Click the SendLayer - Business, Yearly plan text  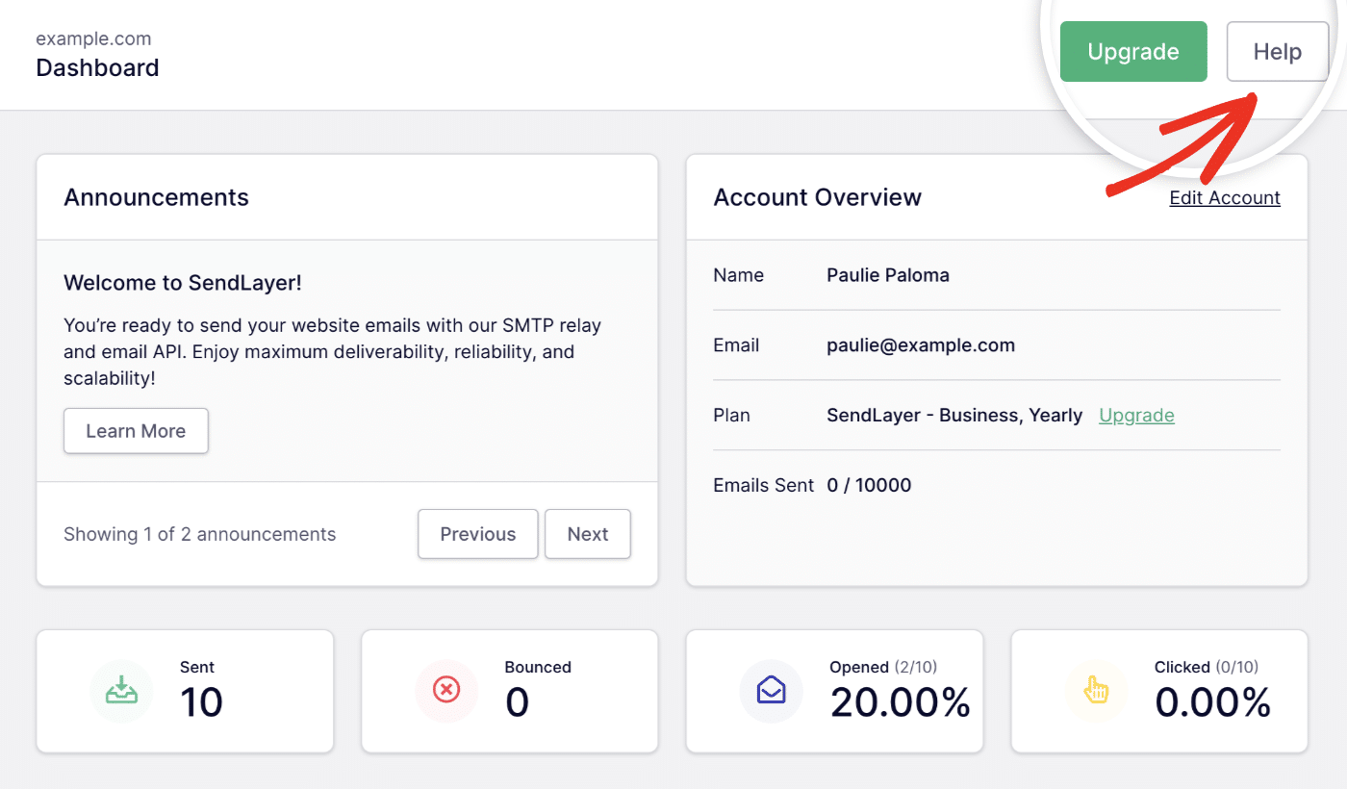[x=954, y=416]
